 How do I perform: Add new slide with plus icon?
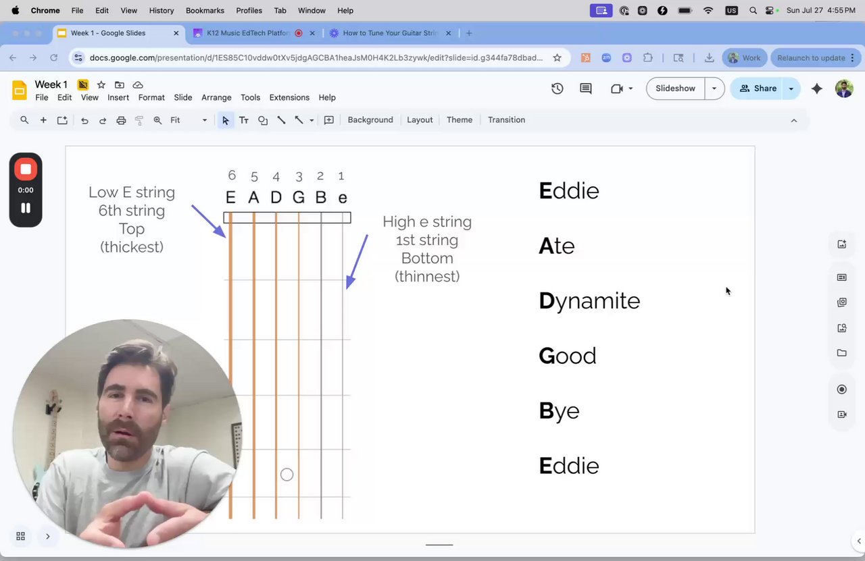(43, 120)
